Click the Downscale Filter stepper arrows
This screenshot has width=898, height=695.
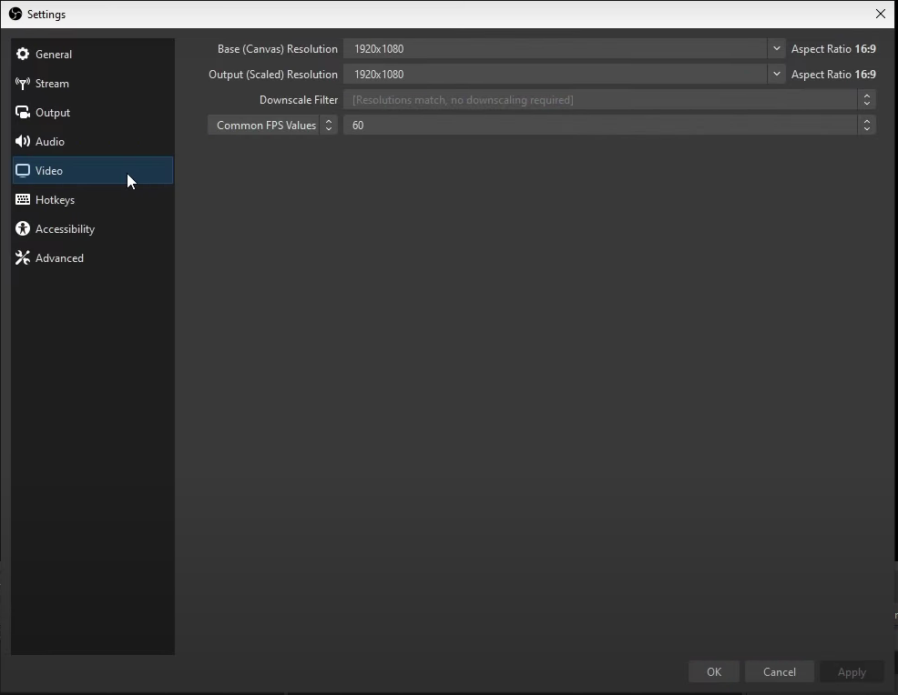tap(867, 99)
